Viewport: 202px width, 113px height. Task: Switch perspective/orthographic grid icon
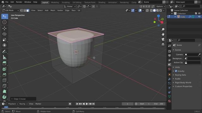(x=163, y=44)
